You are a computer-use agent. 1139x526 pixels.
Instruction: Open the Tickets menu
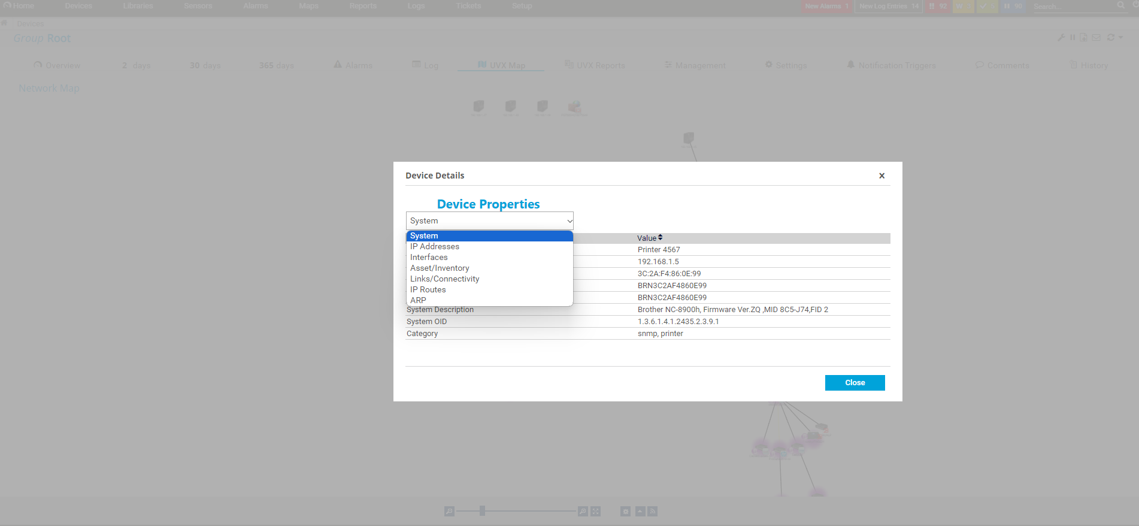point(469,5)
